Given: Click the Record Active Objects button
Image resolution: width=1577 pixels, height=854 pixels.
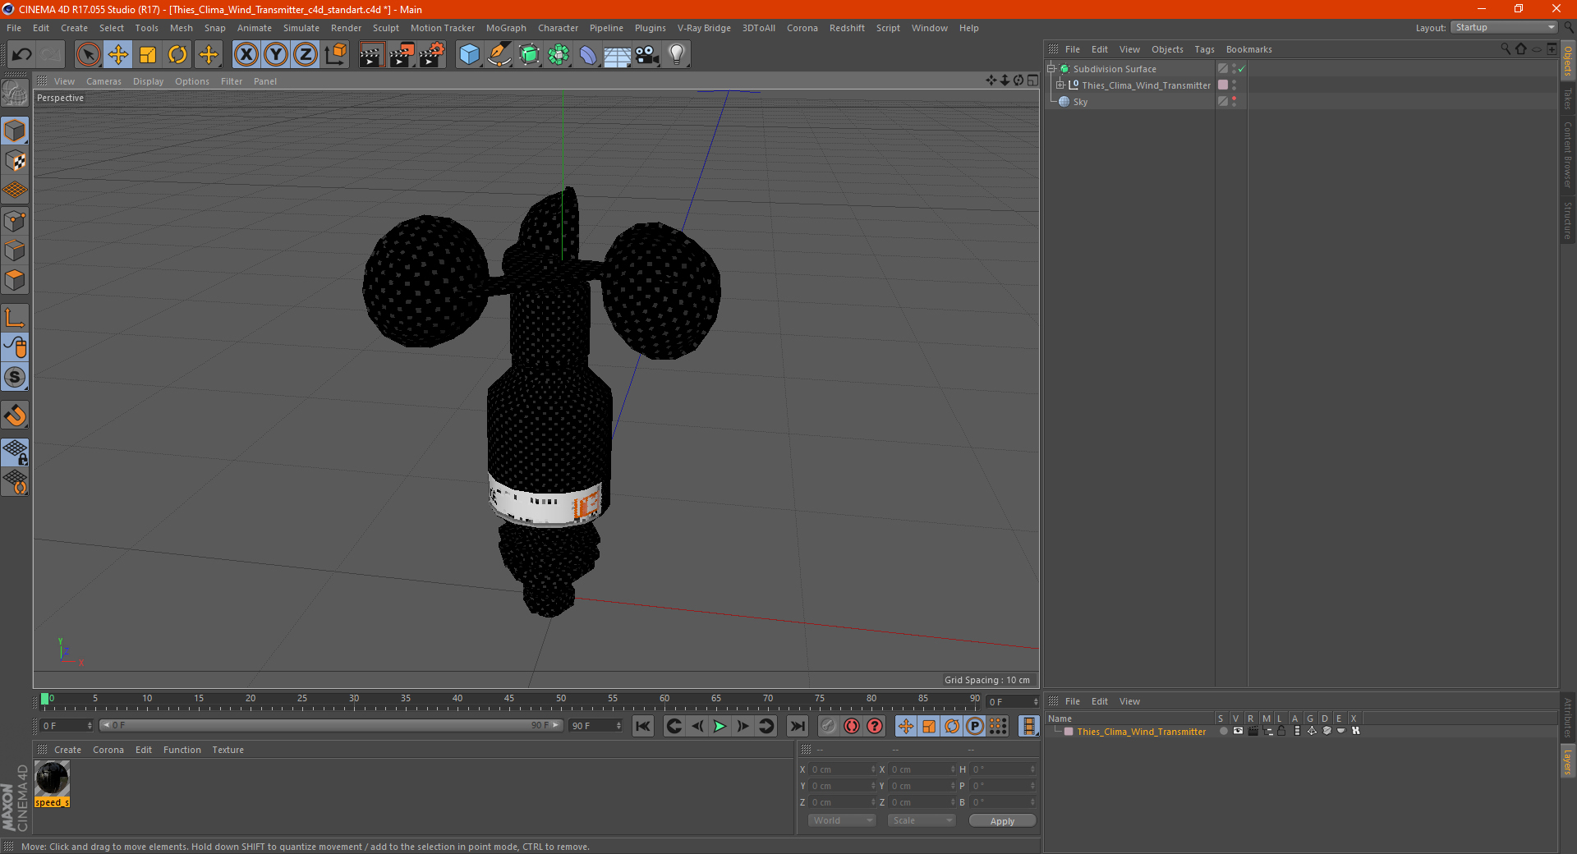Looking at the screenshot, I should (x=828, y=726).
